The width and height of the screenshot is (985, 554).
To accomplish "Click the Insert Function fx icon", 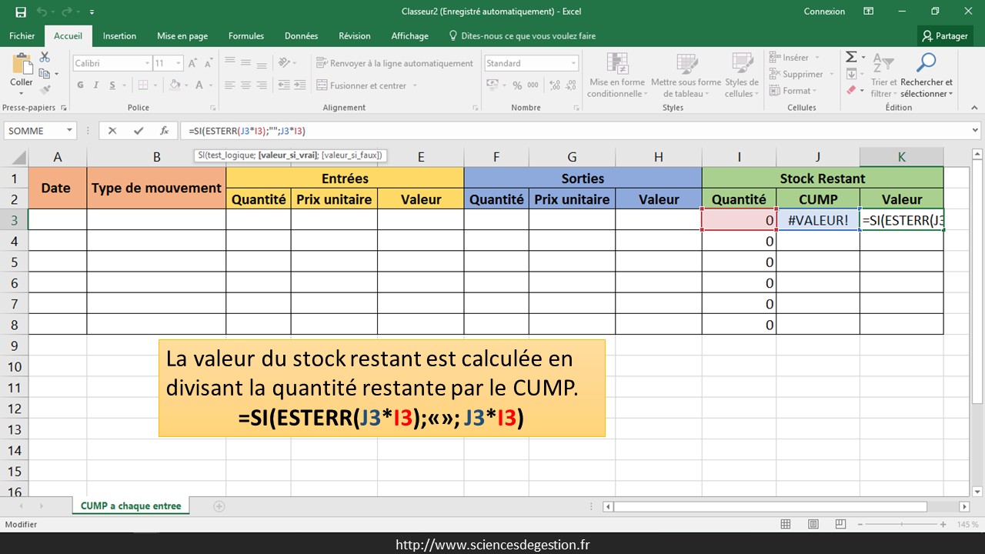I will coord(164,131).
